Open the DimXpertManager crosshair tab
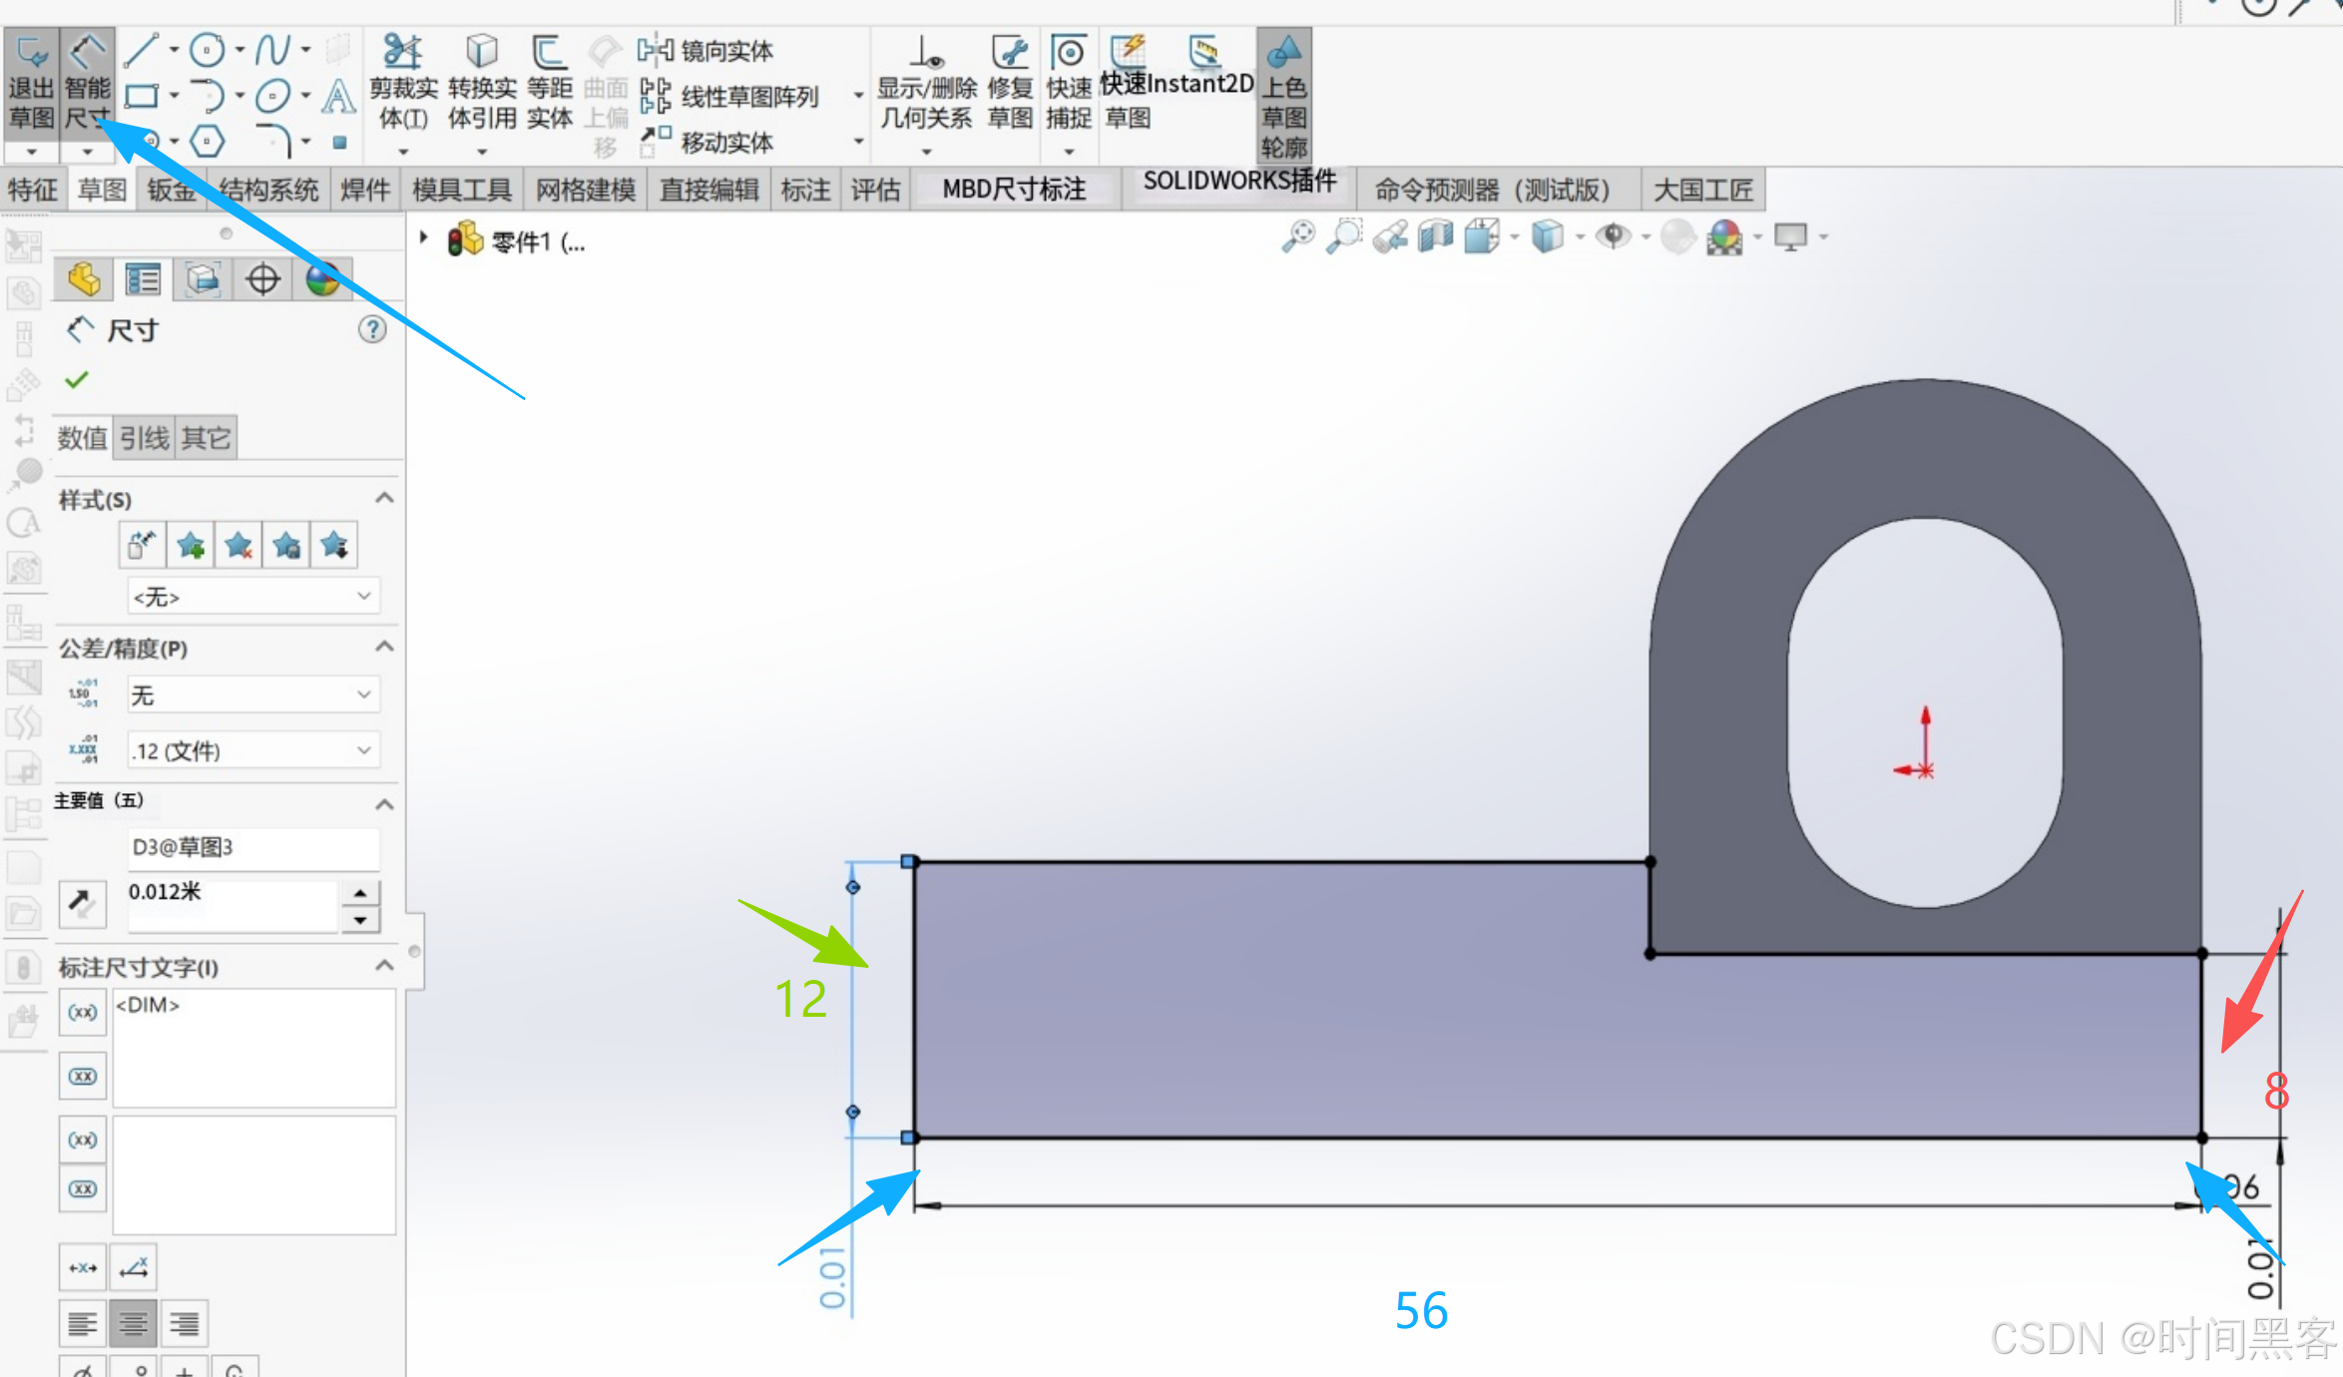Viewport: 2343px width, 1377px height. (262, 279)
